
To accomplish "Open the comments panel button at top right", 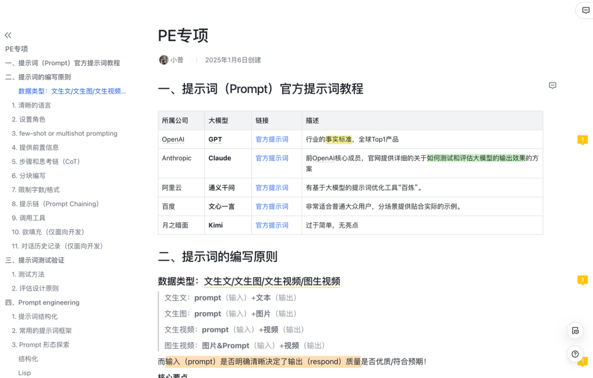I will (586, 10).
